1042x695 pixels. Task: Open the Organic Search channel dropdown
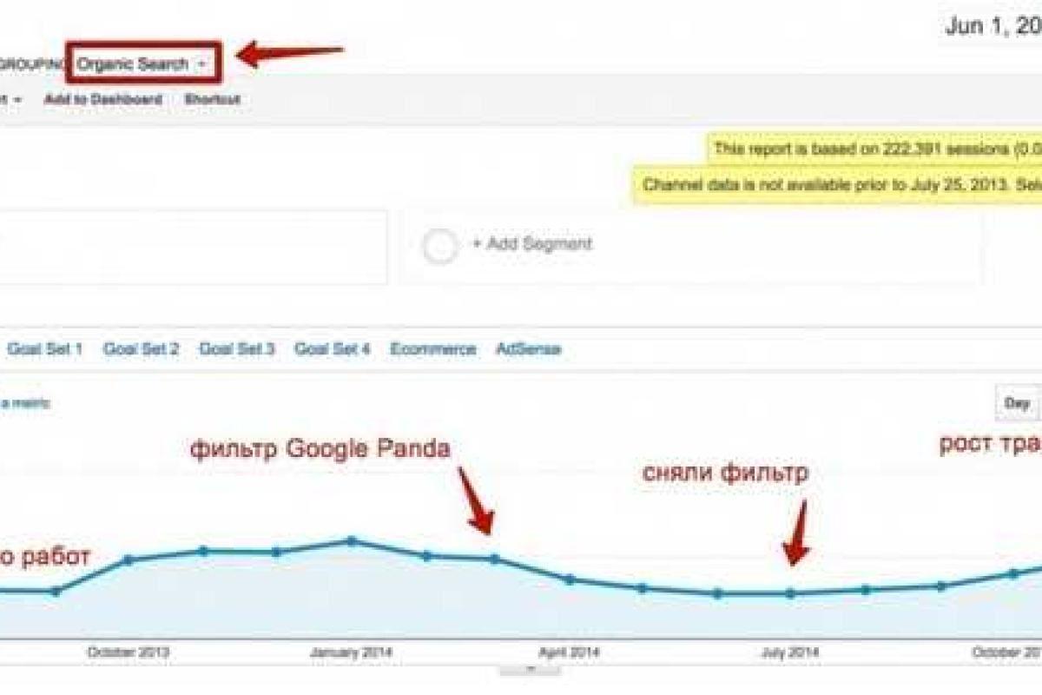(x=143, y=64)
